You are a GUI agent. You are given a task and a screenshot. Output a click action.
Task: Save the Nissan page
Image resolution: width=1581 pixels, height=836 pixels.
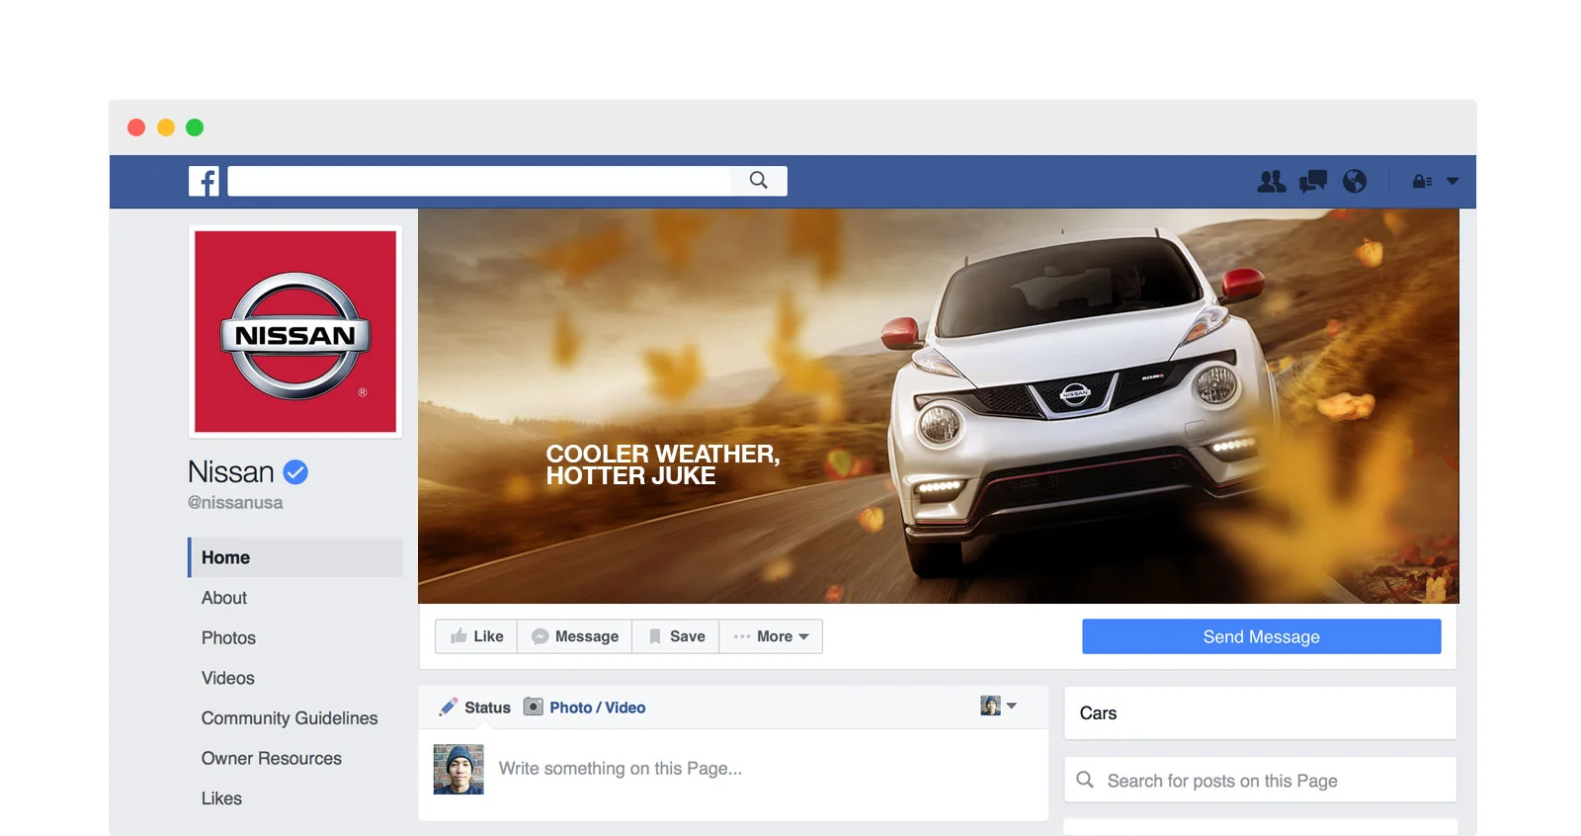coord(676,636)
